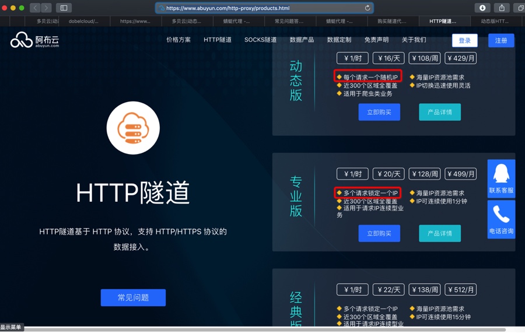Click the IP切换迅速使用灵活 text
Image resolution: width=525 pixels, height=333 pixels.
click(x=443, y=86)
